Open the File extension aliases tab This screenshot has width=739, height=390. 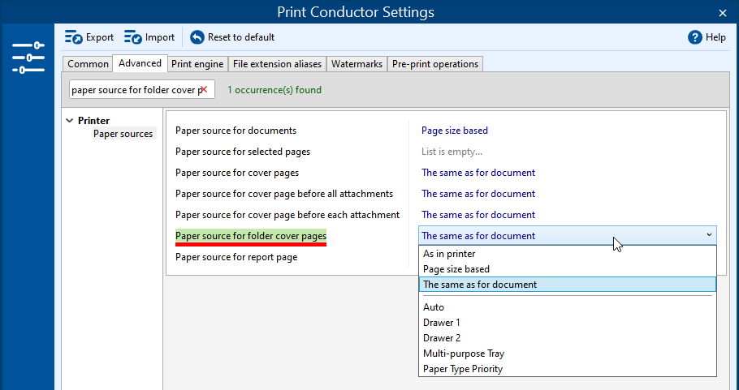pyautogui.click(x=277, y=64)
